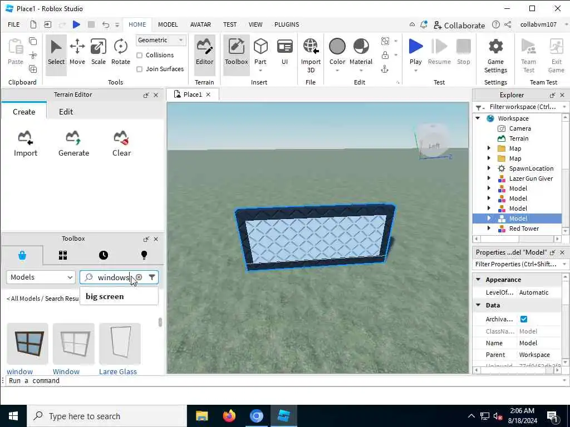Open the FILE menu
Viewport: 570px width, 427px height.
14,24
